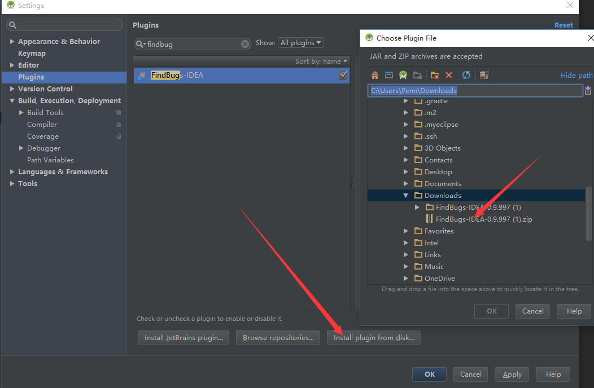Screen dimensions: 594x388
Task: Toggle show hidden files and directories icon
Action: pos(484,75)
